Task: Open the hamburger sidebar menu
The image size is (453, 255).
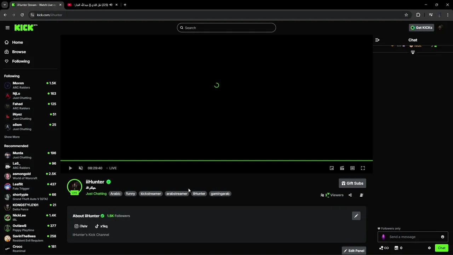Action: click(x=7, y=28)
